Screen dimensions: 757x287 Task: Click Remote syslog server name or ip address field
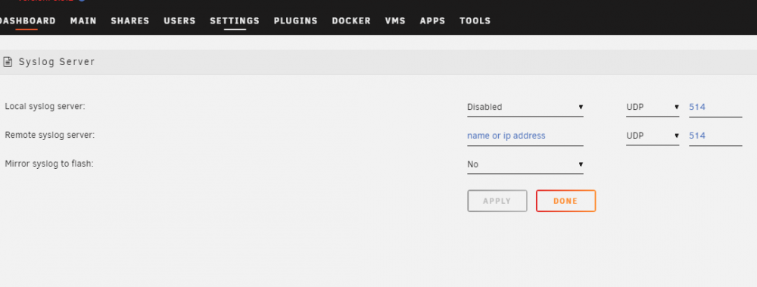click(525, 136)
